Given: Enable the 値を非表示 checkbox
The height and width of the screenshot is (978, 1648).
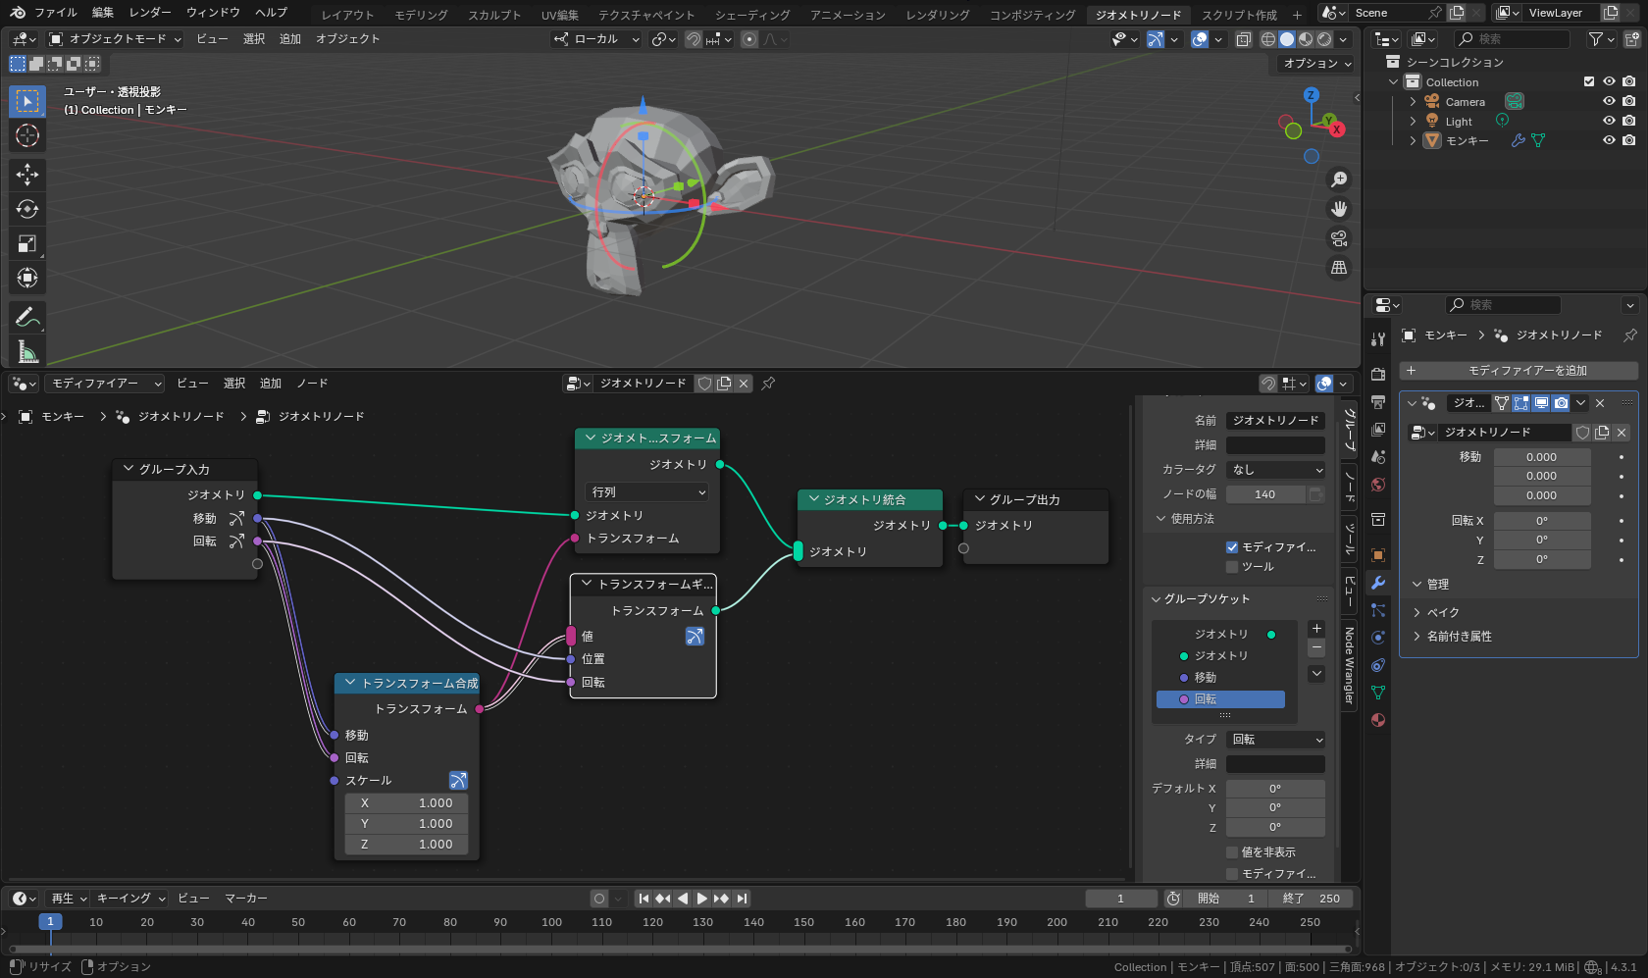Looking at the screenshot, I should [1232, 852].
